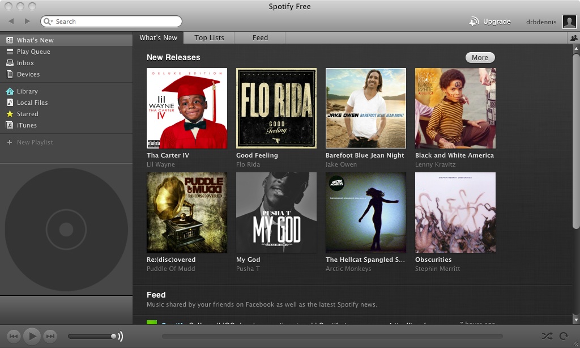This screenshot has width=580, height=348.
Task: Click the track progress bar
Action: point(332,336)
